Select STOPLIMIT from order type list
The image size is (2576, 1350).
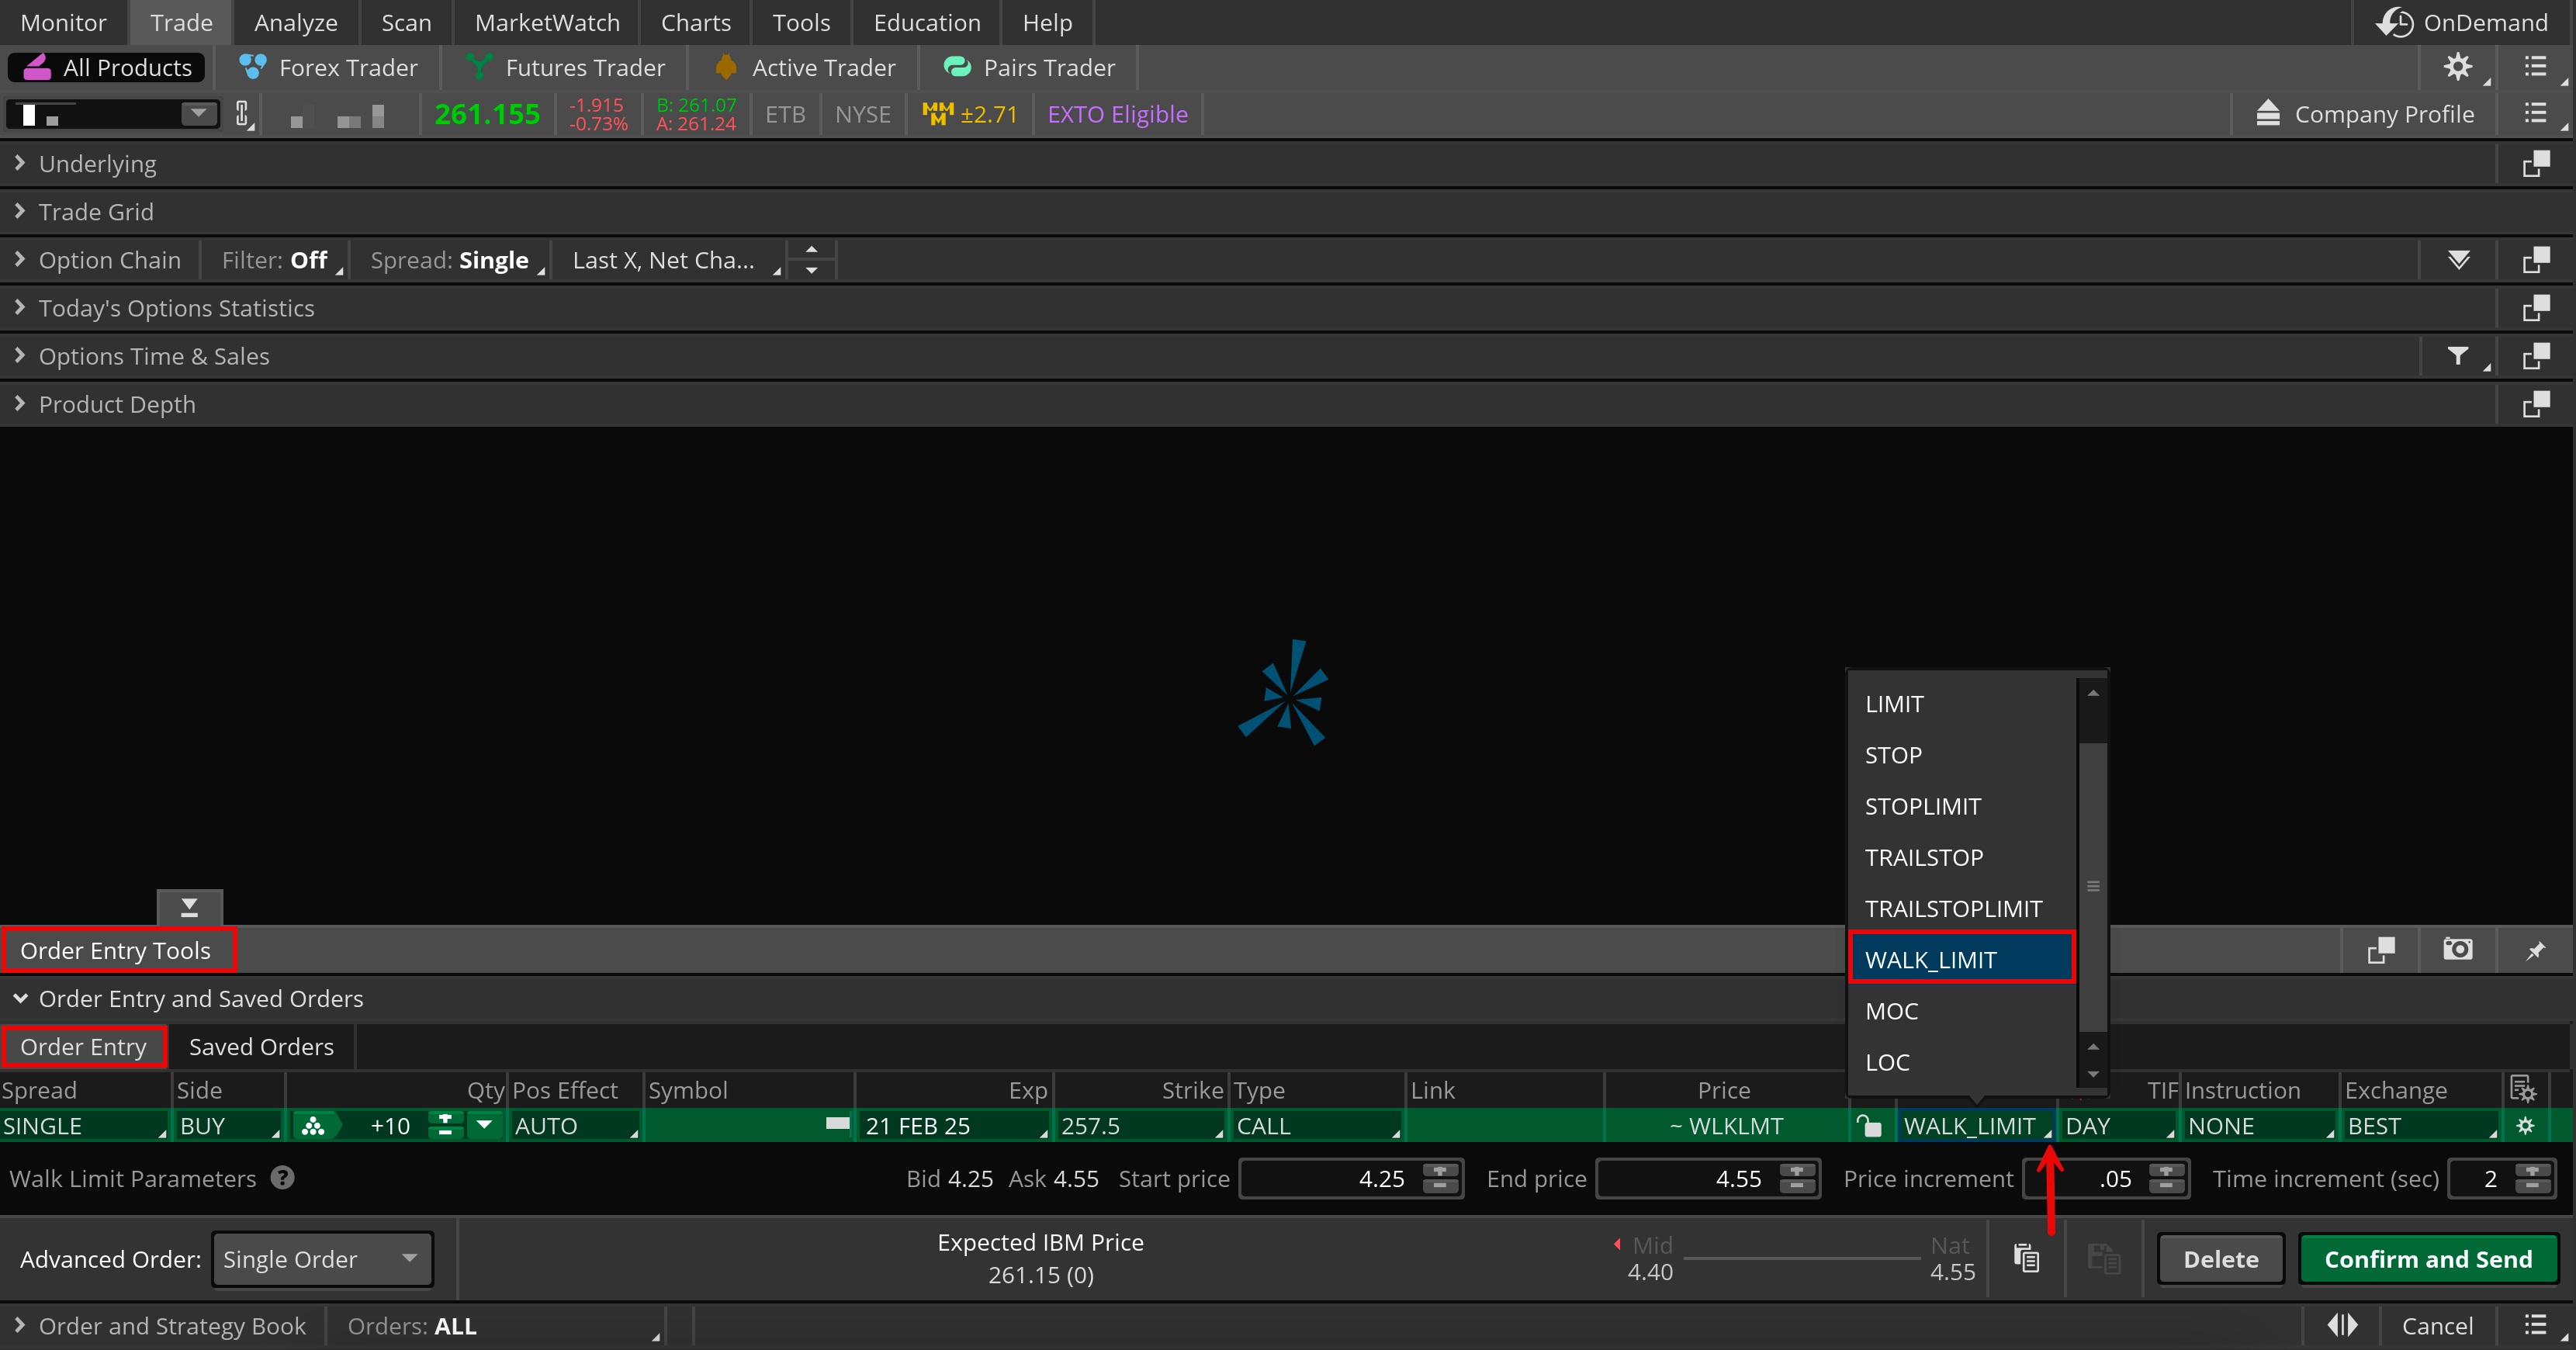coord(1922,806)
